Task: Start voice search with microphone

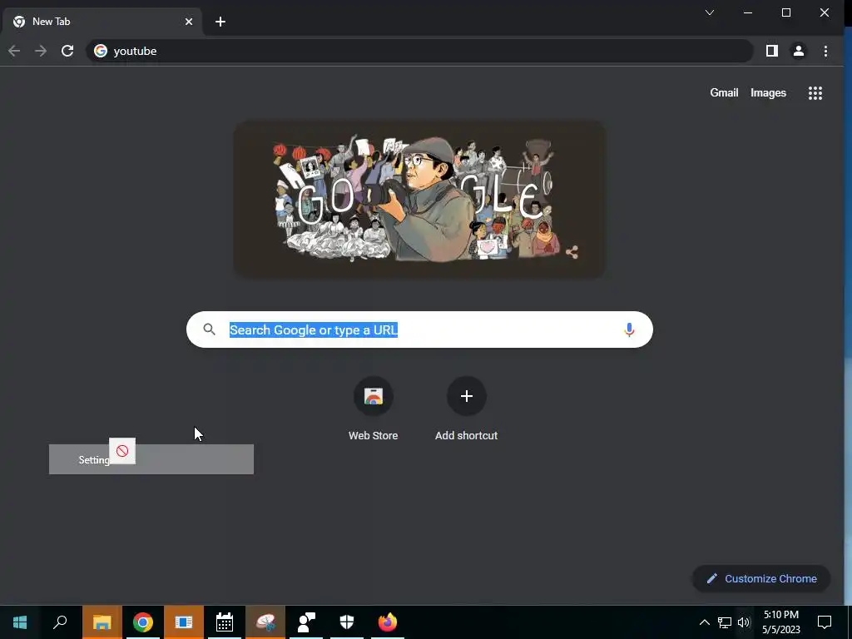Action: pos(629,329)
